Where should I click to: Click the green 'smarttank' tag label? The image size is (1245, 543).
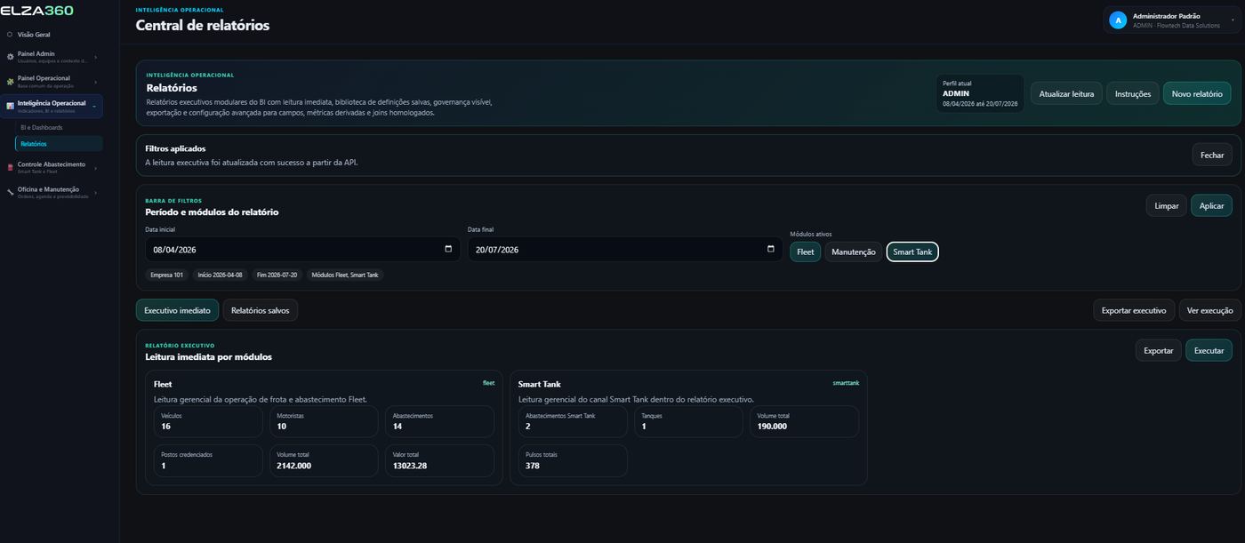pos(846,383)
